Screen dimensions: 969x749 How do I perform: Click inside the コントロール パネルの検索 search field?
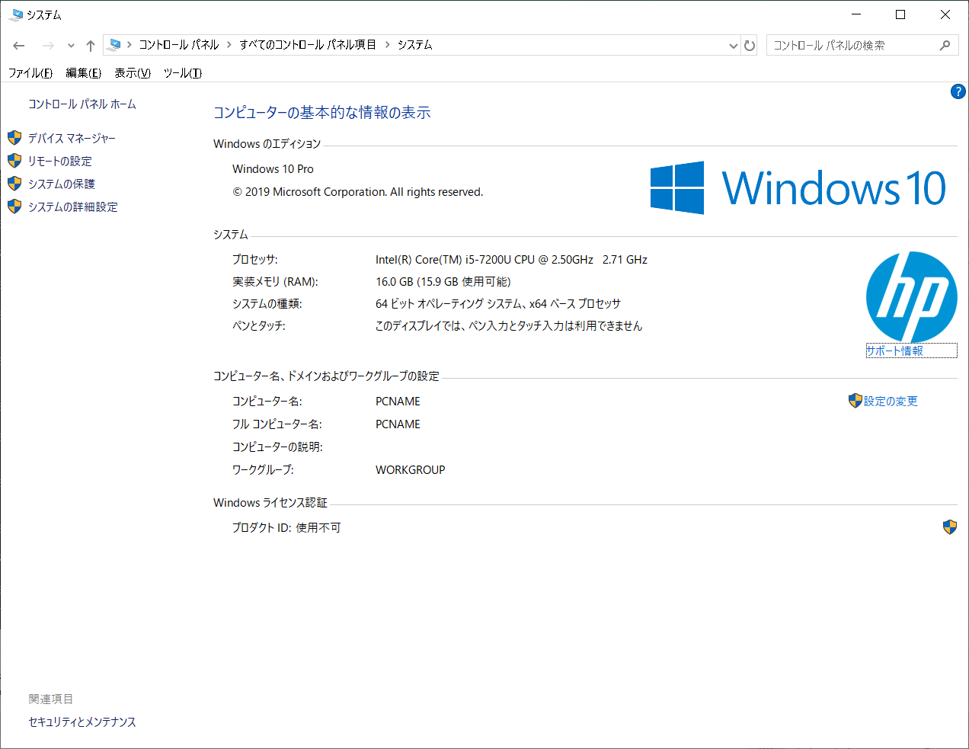click(x=853, y=45)
